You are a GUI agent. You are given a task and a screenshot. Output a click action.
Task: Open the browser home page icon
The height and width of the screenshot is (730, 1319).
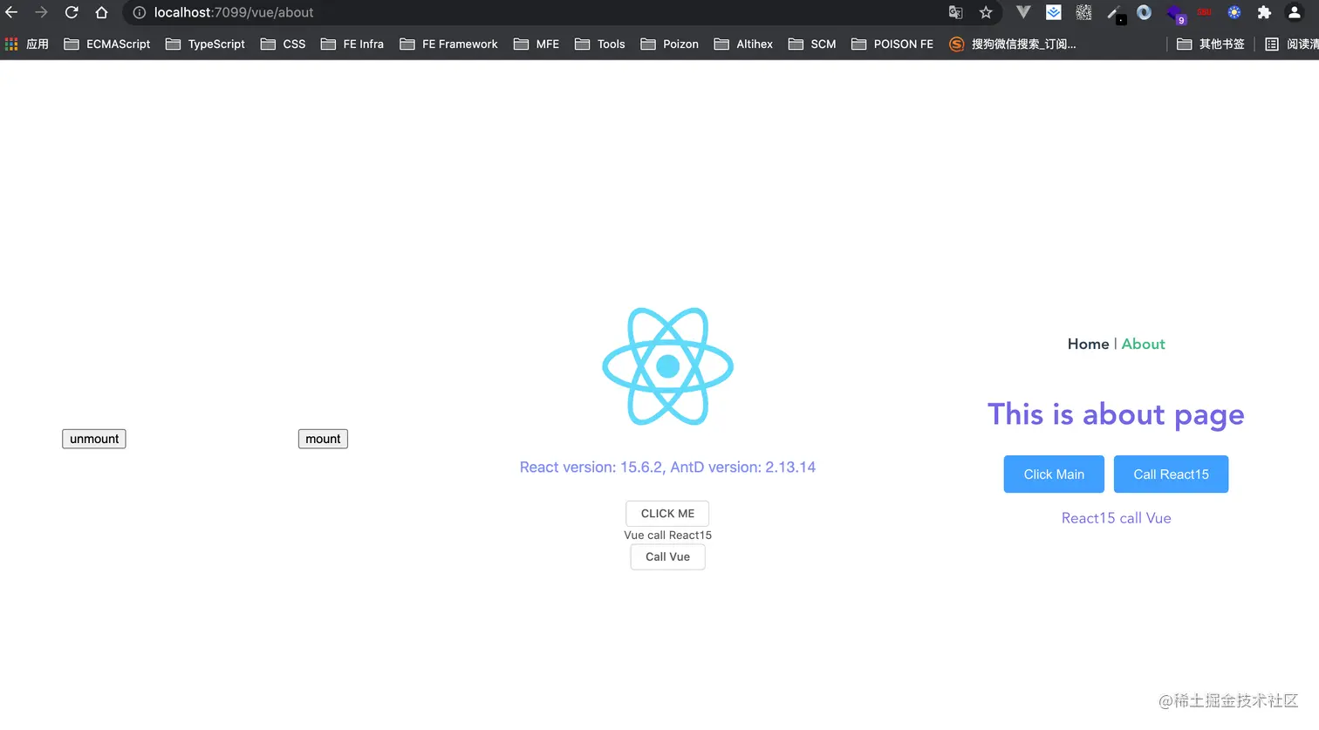click(101, 12)
